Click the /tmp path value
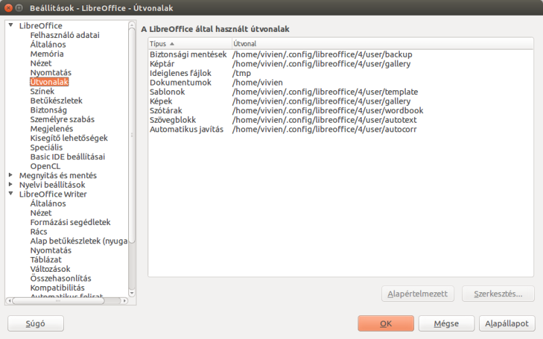This screenshot has height=339, width=543. (x=242, y=73)
